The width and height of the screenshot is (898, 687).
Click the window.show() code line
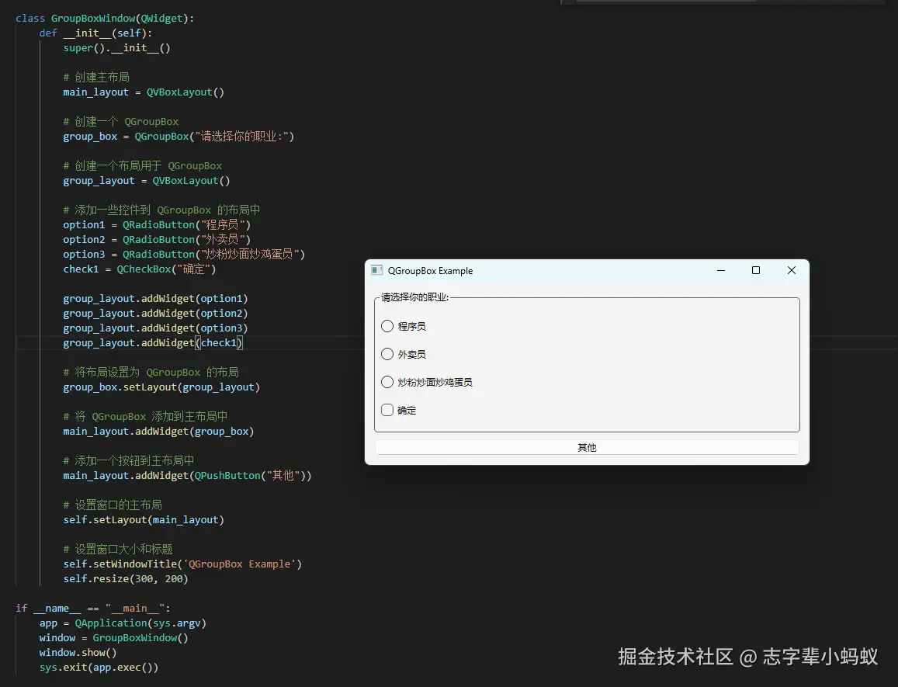click(78, 653)
